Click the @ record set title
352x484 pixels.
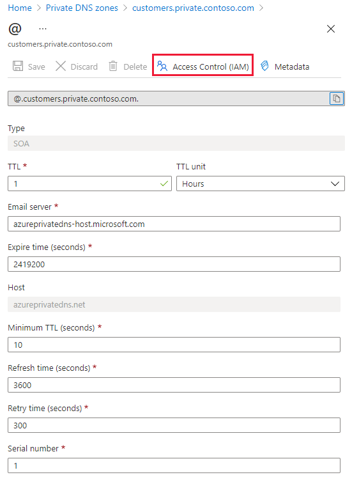tap(15, 29)
